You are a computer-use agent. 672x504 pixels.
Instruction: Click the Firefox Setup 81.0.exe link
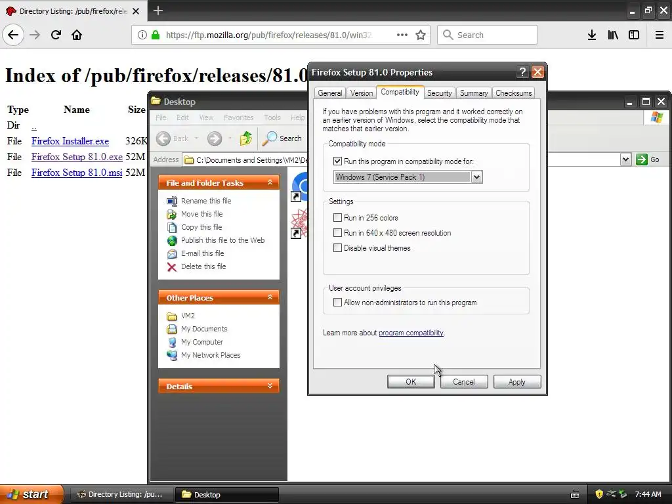[x=77, y=157]
